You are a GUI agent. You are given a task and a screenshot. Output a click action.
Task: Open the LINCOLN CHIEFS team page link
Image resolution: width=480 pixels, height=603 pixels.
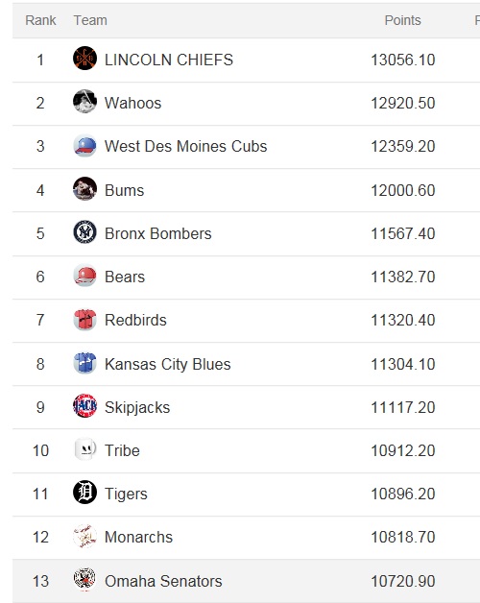(x=169, y=60)
